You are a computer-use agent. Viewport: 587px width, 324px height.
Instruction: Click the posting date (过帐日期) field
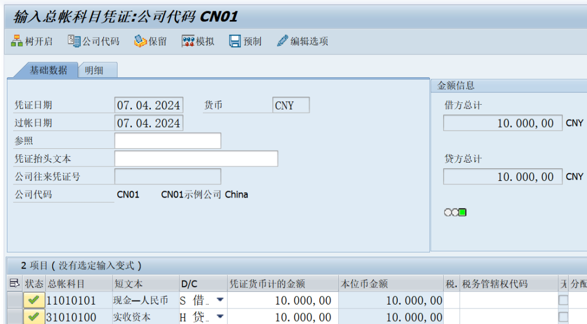(148, 123)
